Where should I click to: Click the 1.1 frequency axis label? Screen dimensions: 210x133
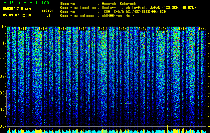click(x=3, y=43)
